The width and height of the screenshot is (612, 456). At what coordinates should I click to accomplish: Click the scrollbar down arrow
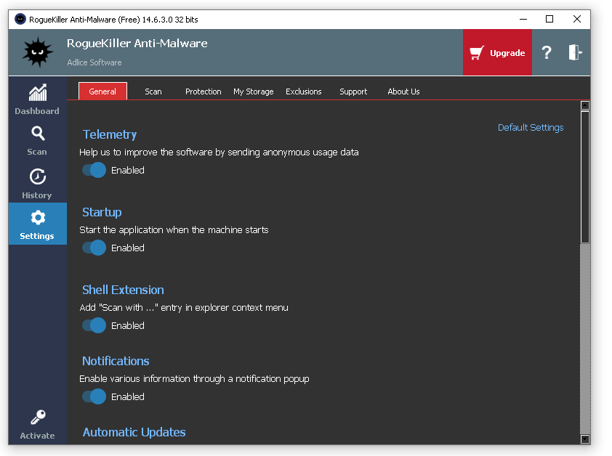[x=584, y=439]
